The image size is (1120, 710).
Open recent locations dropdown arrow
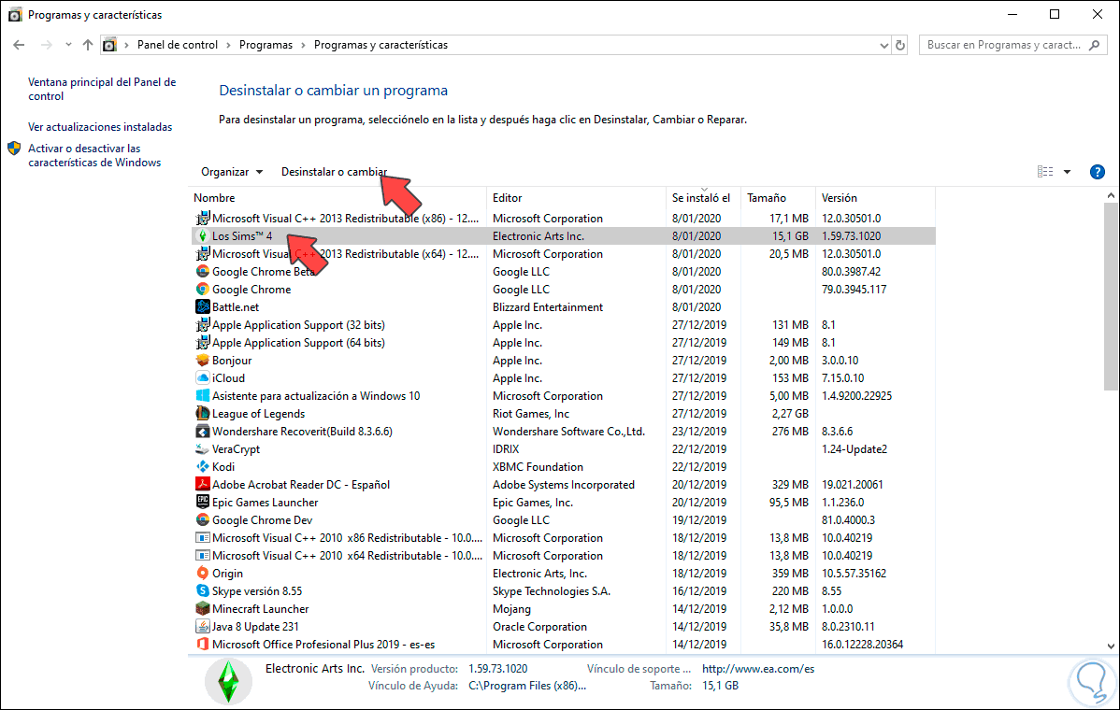(x=68, y=45)
